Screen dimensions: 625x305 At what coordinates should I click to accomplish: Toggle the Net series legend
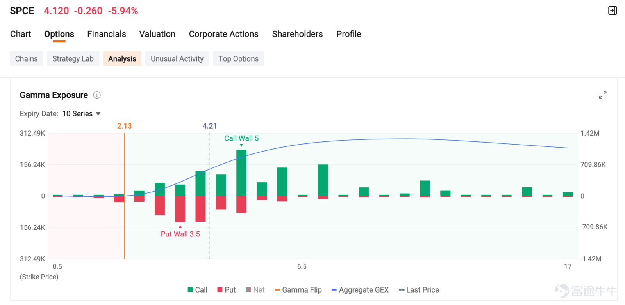pyautogui.click(x=255, y=290)
